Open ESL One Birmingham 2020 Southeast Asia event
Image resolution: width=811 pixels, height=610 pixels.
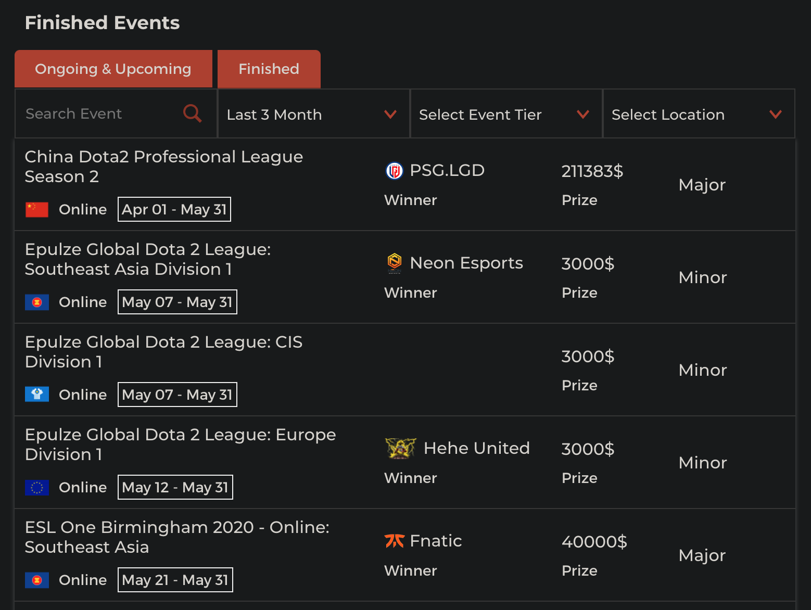click(177, 537)
